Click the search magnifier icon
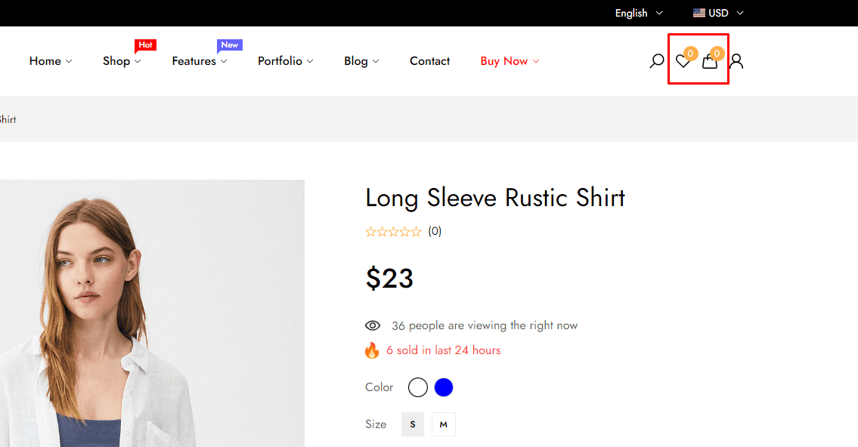The height and width of the screenshot is (447, 858). (x=656, y=61)
